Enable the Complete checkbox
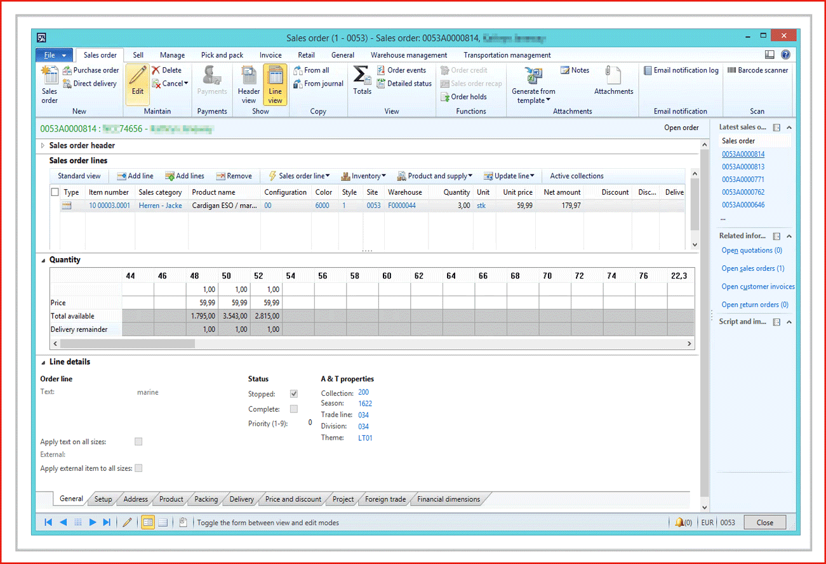 pos(293,409)
